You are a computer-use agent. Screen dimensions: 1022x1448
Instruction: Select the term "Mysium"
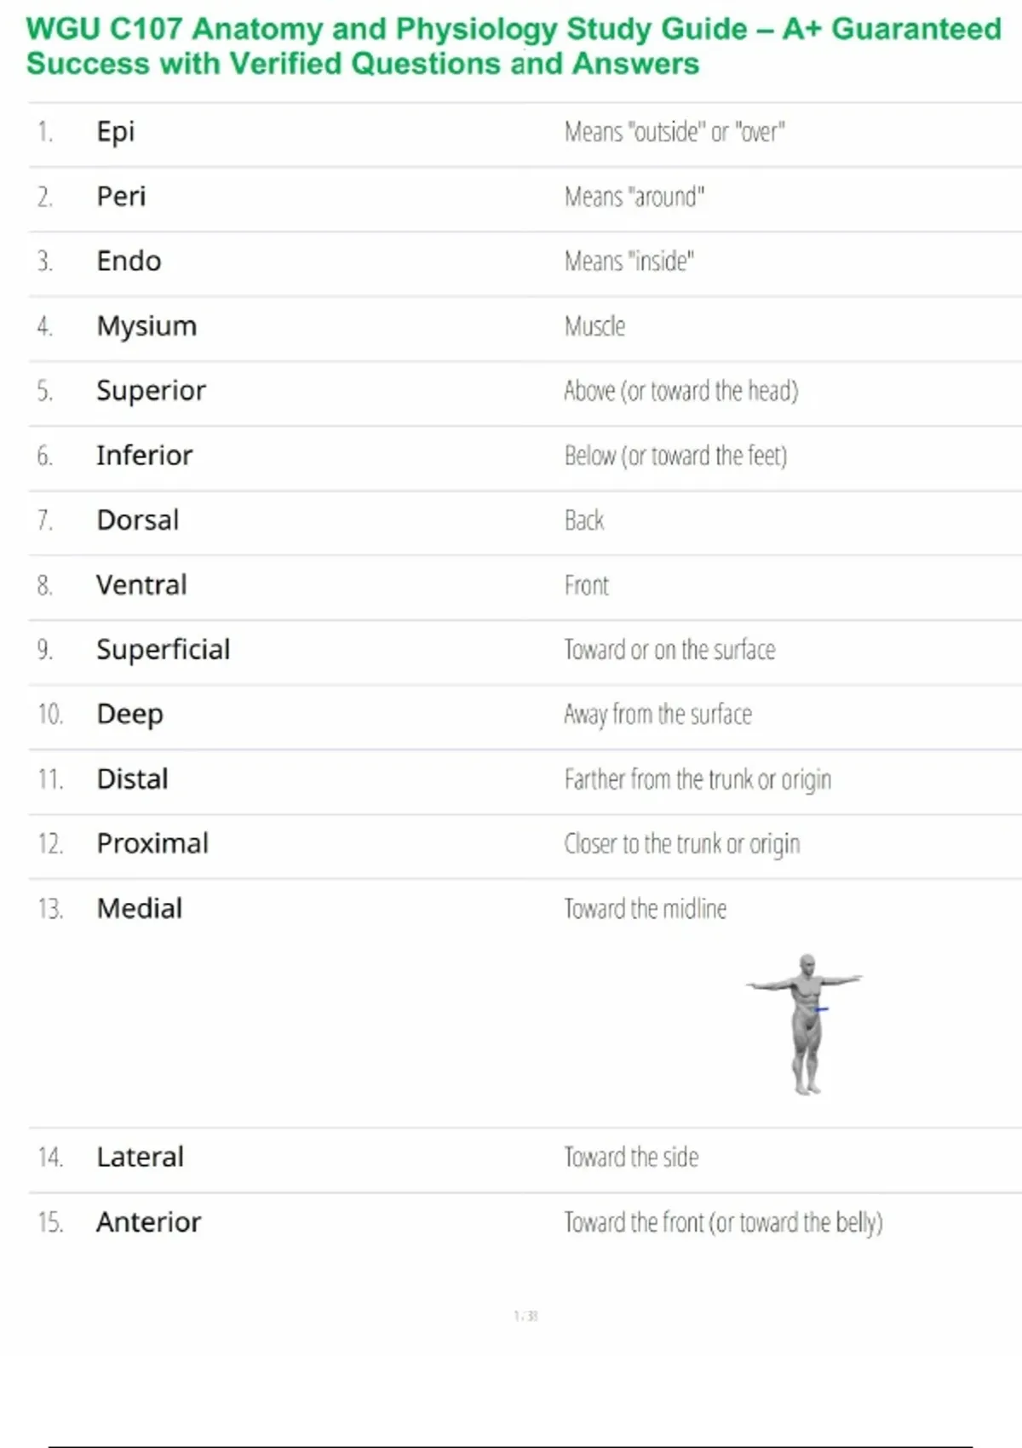pos(146,326)
